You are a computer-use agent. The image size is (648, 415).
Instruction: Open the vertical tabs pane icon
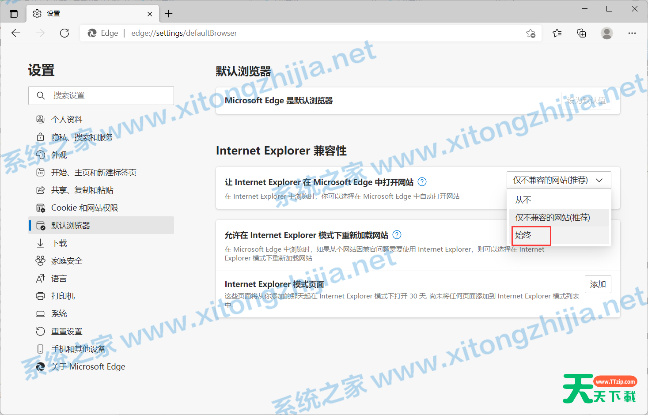click(x=14, y=14)
